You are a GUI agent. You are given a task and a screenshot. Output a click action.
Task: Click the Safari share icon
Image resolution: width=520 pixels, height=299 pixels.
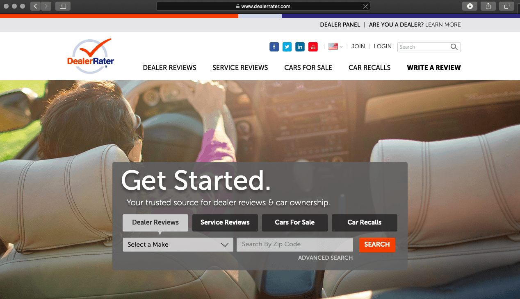point(488,6)
